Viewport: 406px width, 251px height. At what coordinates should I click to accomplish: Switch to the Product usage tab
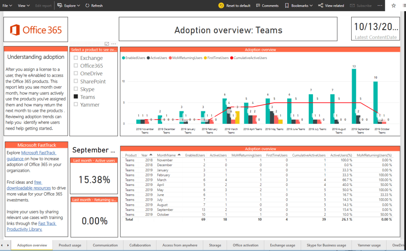point(70,245)
